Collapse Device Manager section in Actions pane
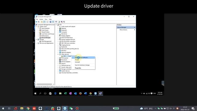The width and height of the screenshot is (197, 111). point(135,27)
